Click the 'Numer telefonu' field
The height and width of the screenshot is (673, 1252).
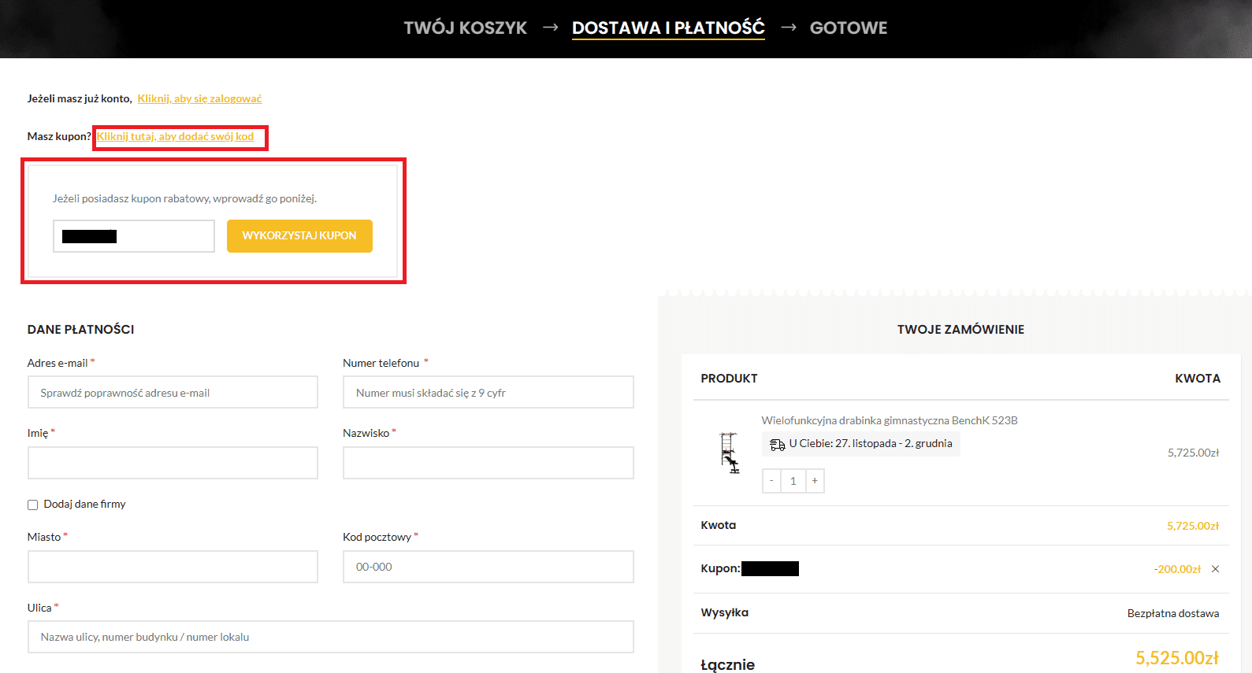(x=488, y=393)
